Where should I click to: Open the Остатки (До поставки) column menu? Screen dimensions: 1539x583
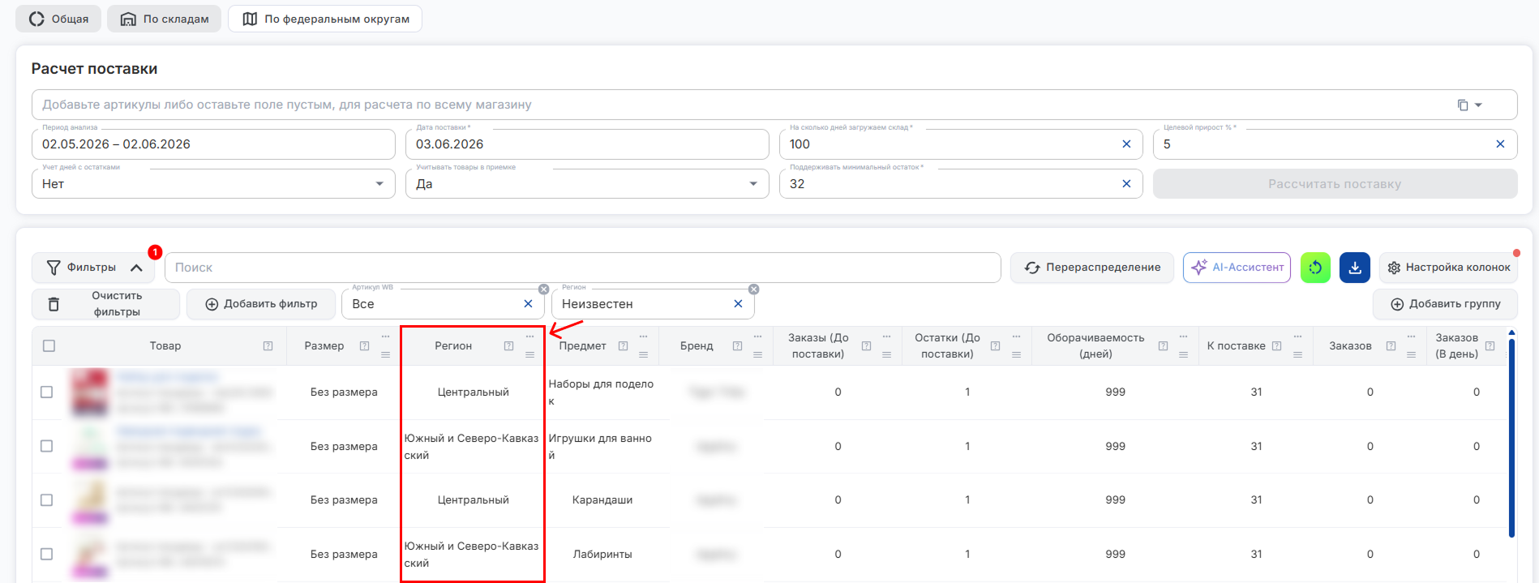tap(1016, 355)
